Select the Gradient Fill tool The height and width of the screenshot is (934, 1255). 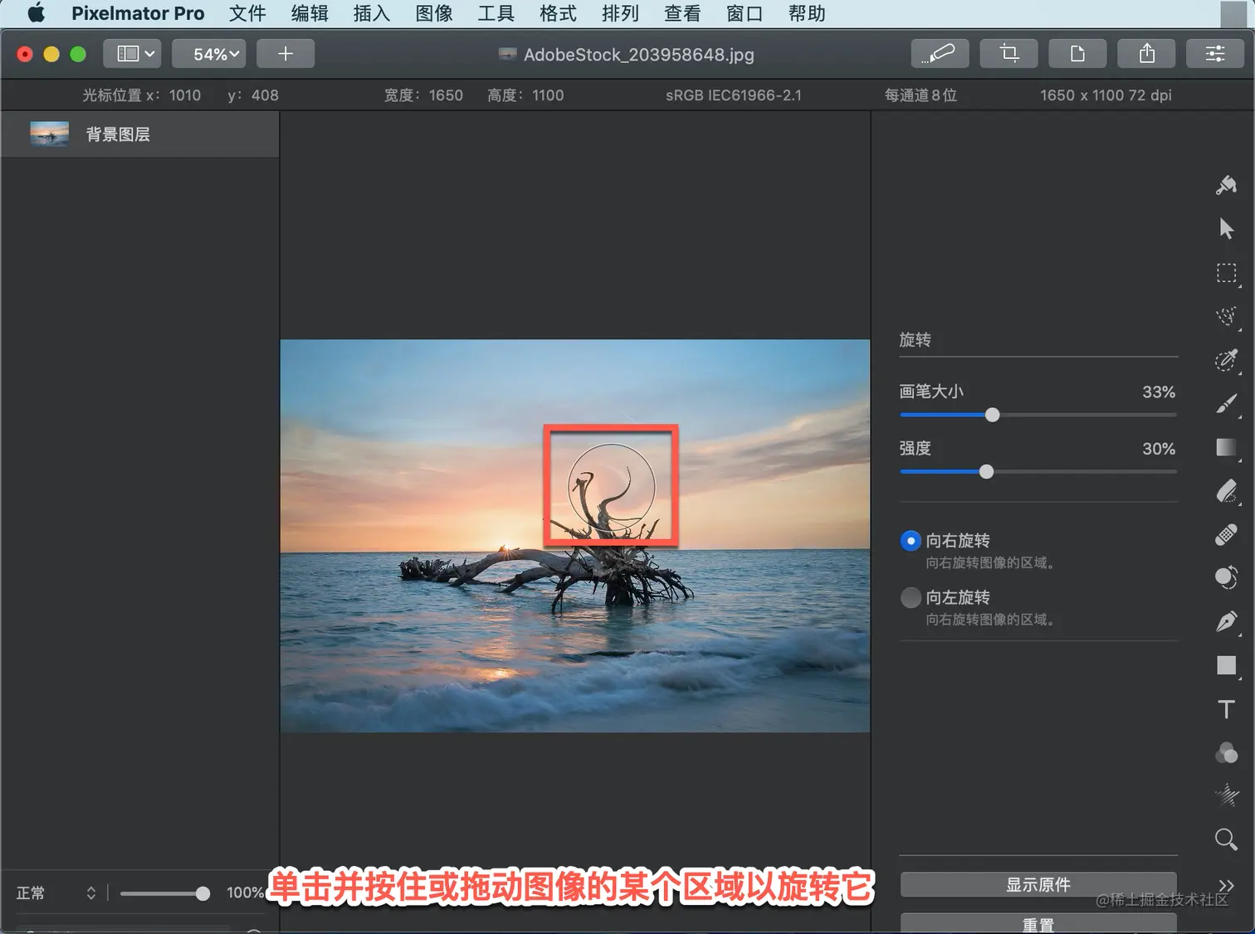point(1226,447)
